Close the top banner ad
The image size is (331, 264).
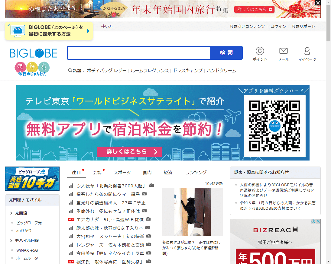318,3
